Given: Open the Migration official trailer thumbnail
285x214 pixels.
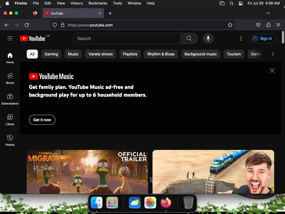Looking at the screenshot, I should pos(87,172).
